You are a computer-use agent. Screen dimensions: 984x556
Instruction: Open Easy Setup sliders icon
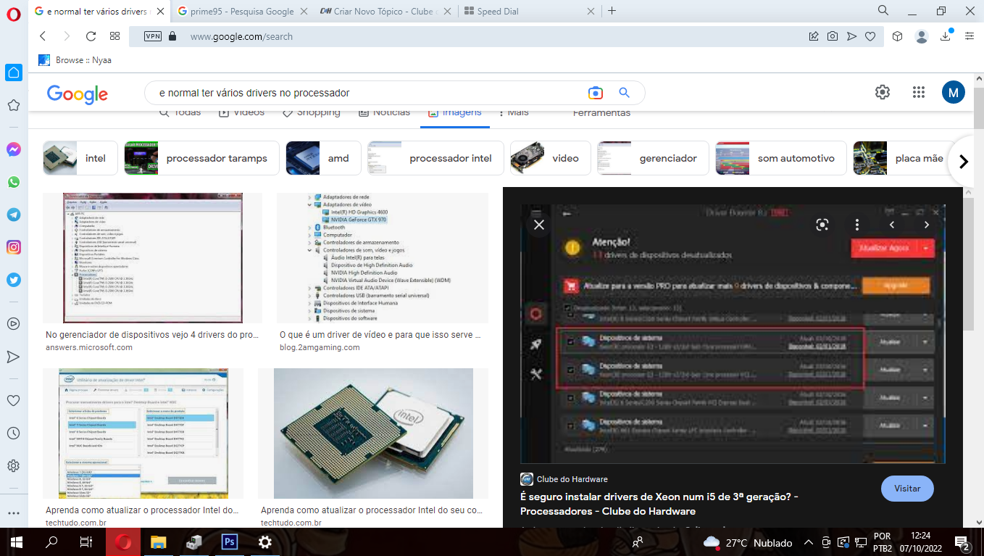tap(970, 36)
